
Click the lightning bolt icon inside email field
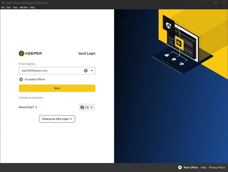pos(86,70)
